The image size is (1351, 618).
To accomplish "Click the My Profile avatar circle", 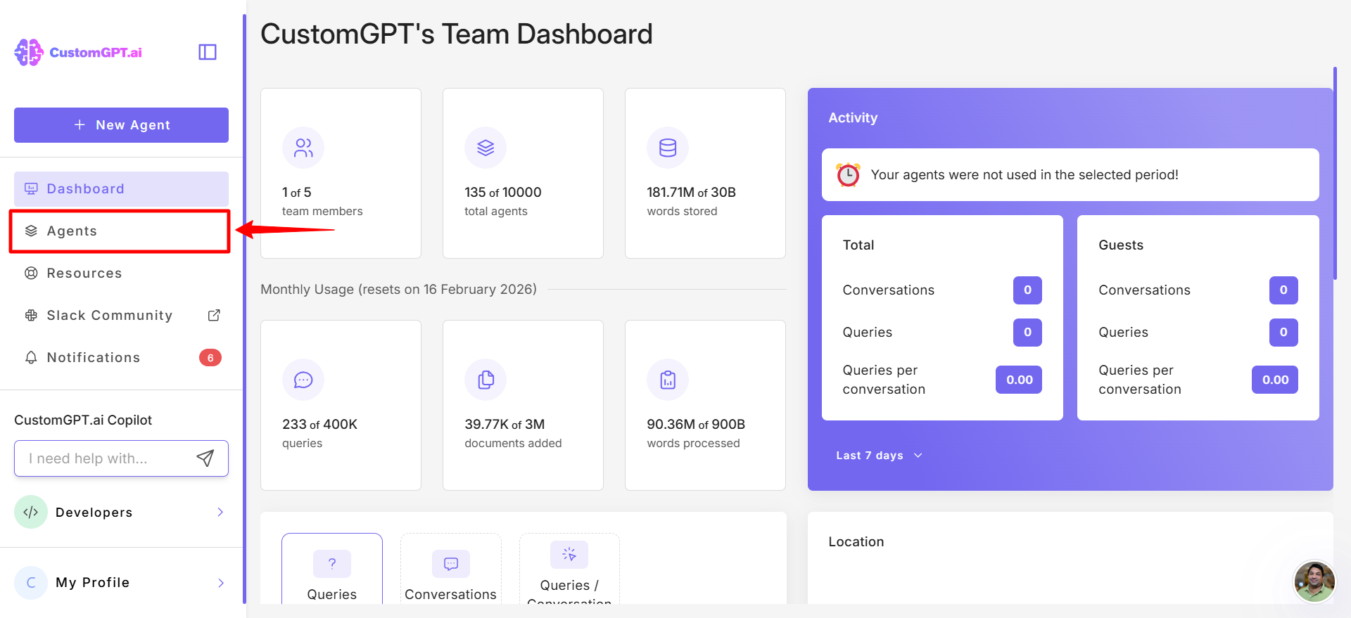I will click(31, 582).
